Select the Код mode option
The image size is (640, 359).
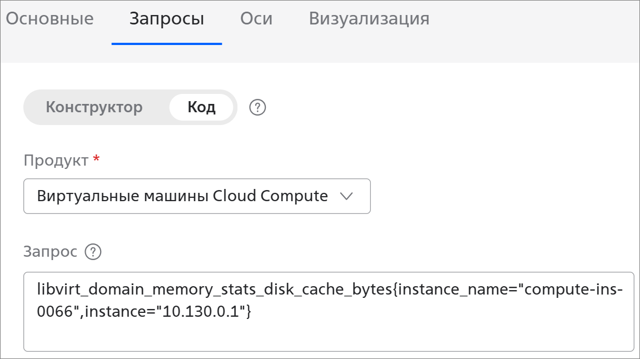pyautogui.click(x=201, y=107)
